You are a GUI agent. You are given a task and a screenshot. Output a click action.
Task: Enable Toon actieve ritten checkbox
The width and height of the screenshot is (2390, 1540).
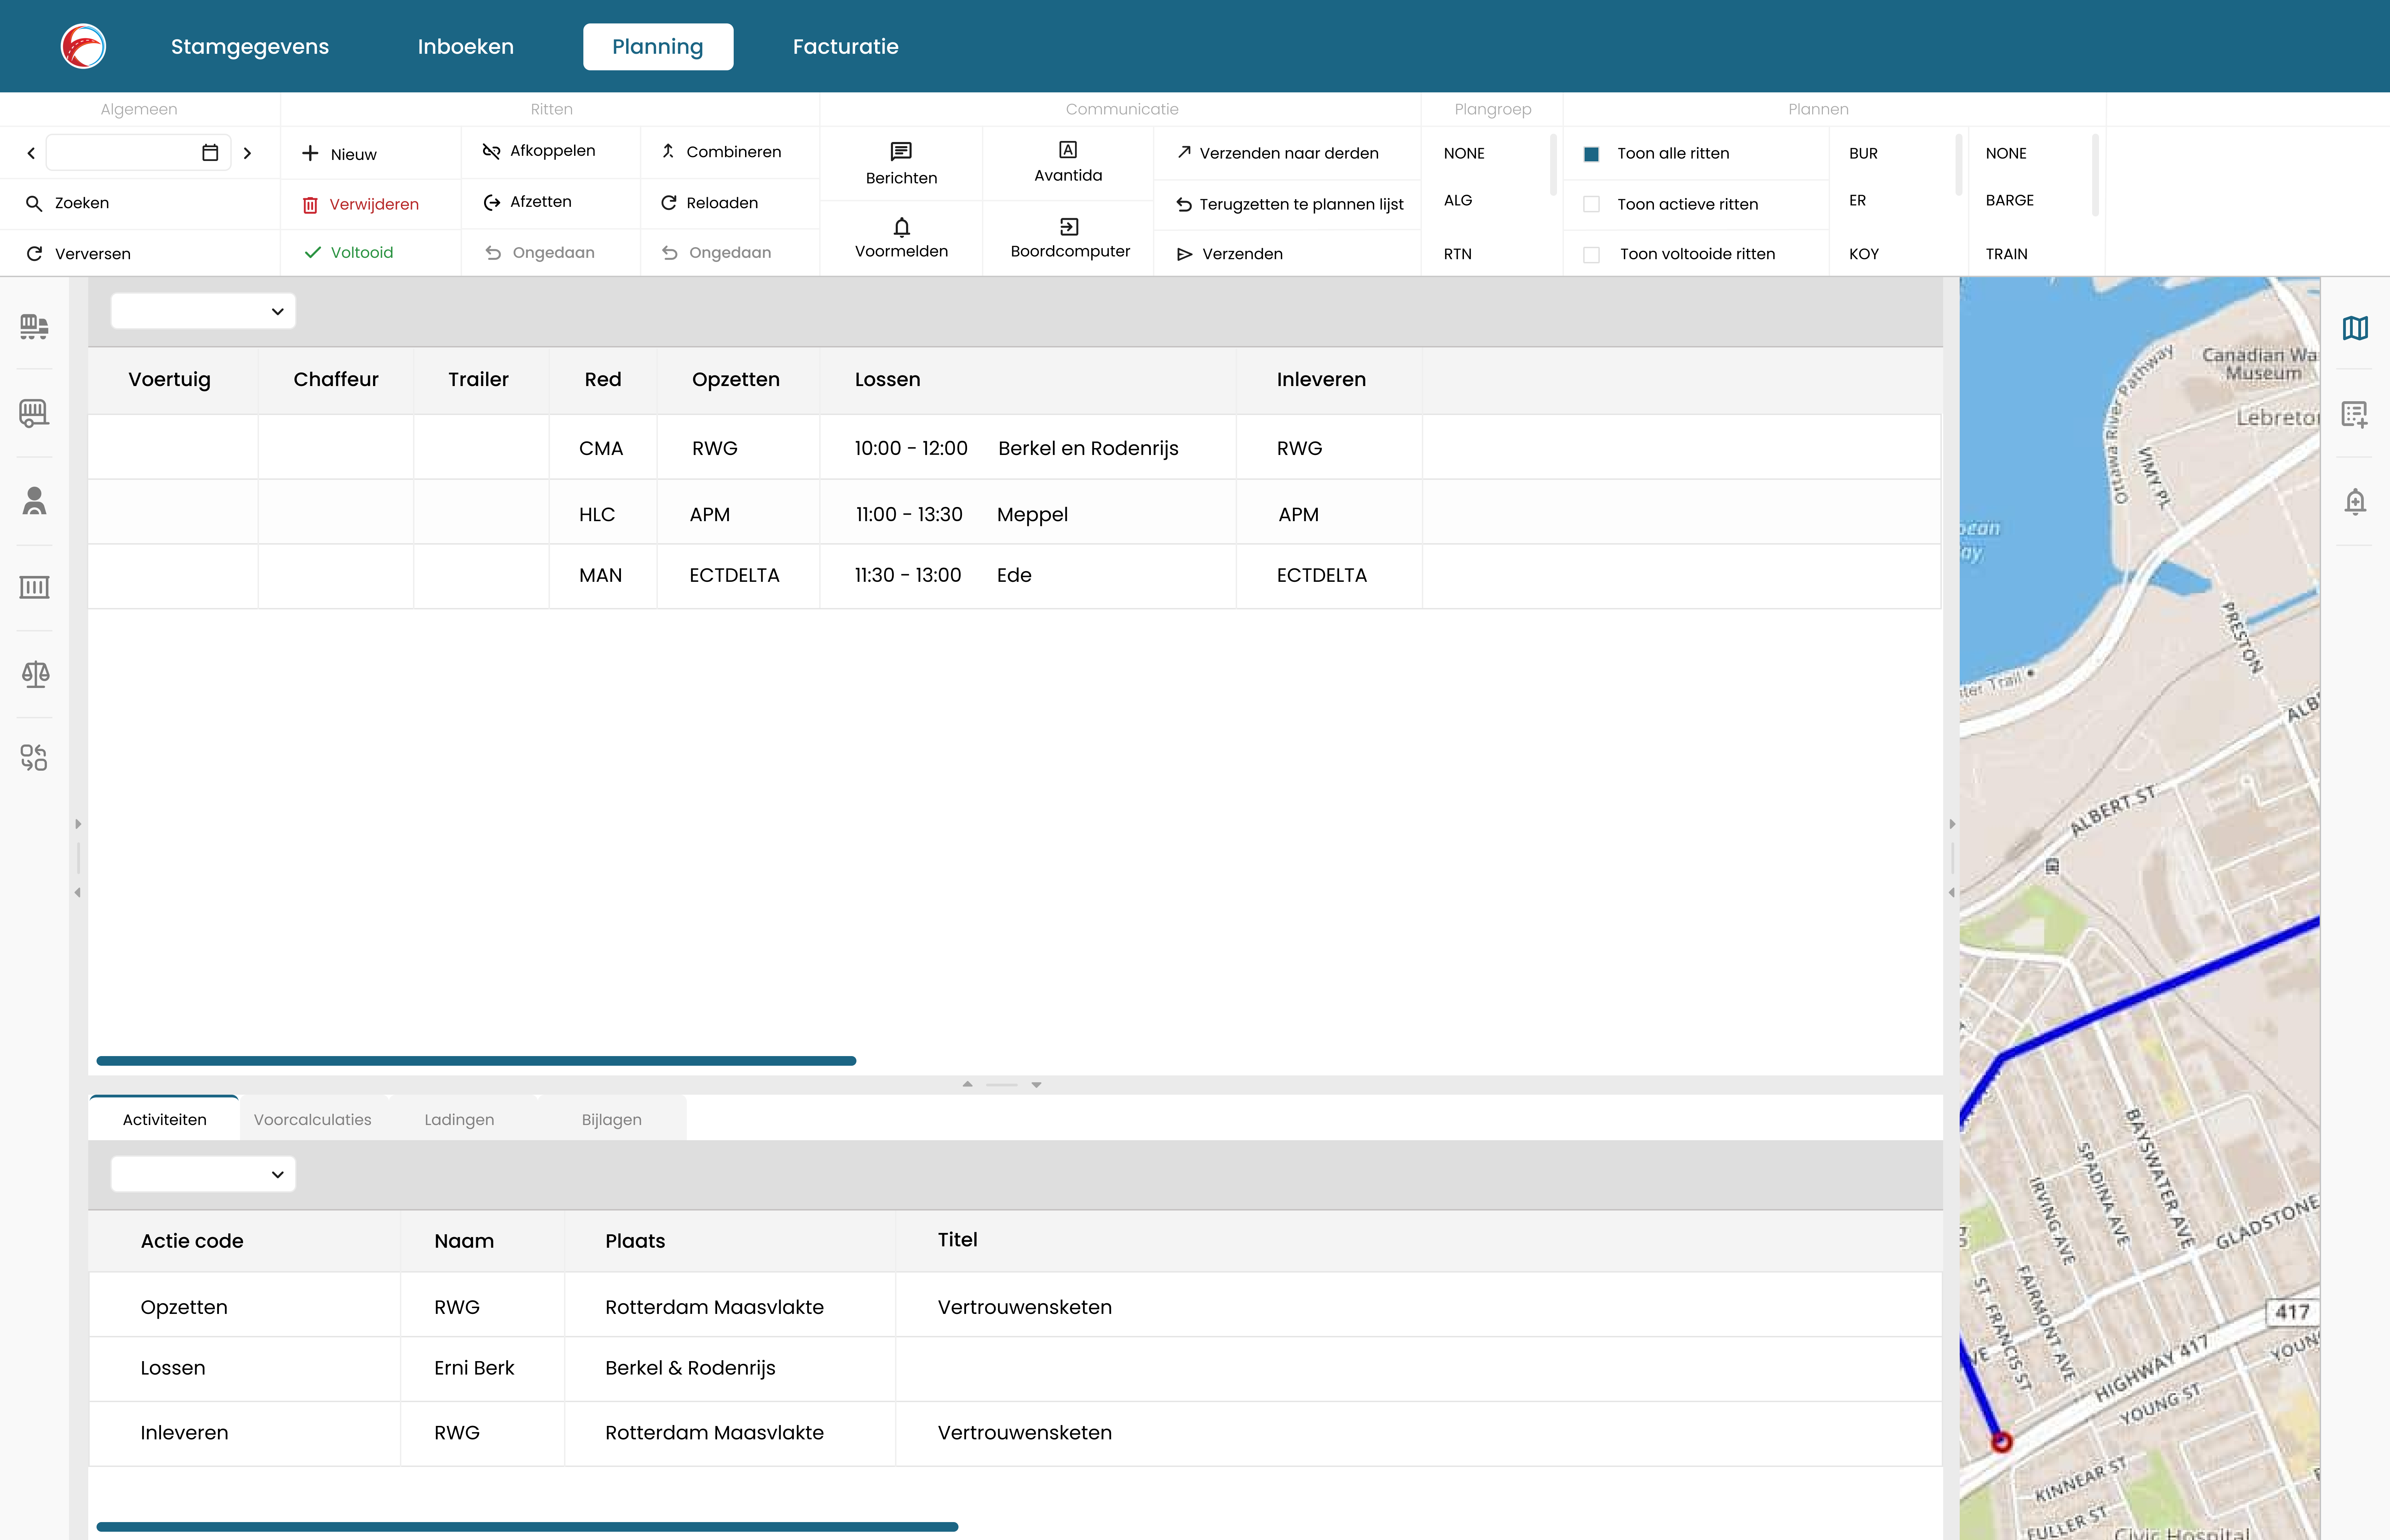(1592, 204)
